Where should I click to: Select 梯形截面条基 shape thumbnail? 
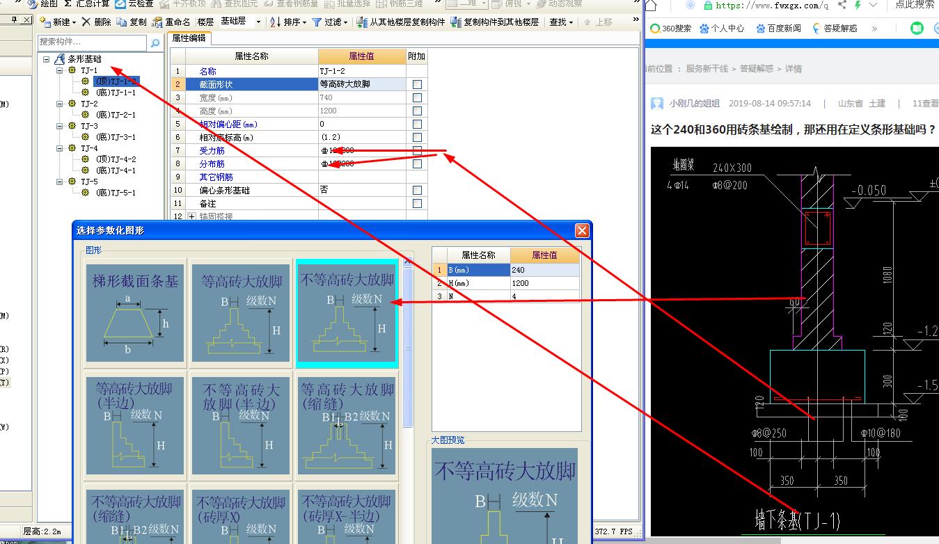coord(136,313)
